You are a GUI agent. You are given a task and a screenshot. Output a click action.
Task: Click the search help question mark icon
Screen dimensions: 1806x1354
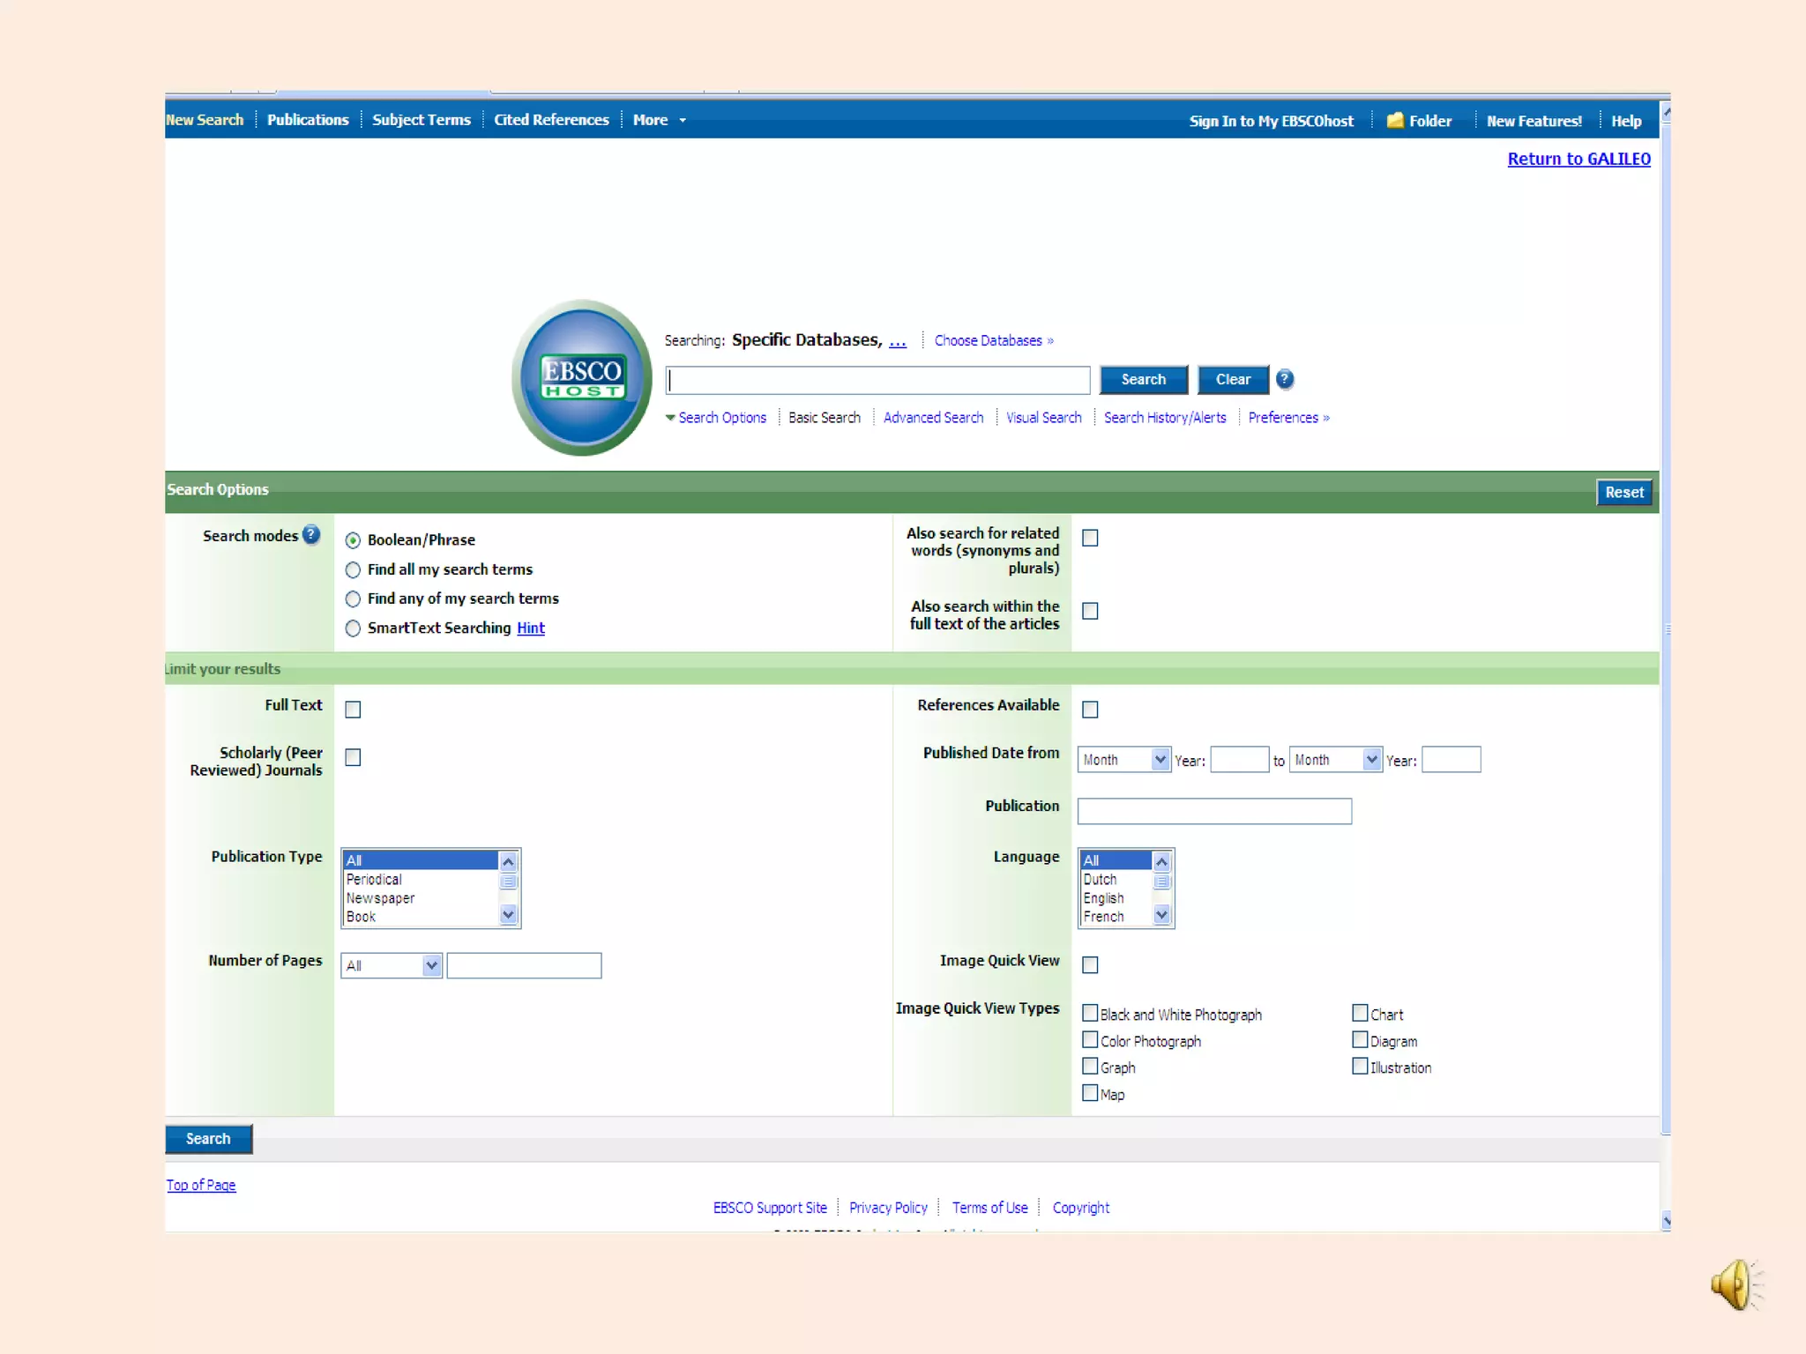tap(1285, 379)
